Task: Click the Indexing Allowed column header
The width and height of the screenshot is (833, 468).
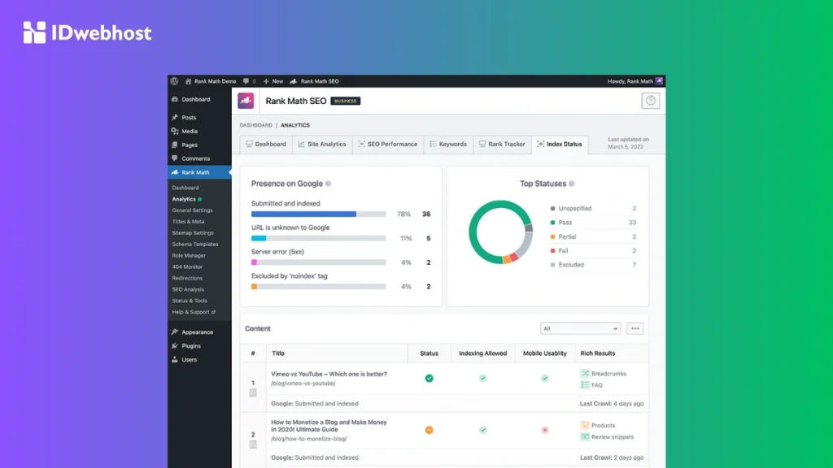Action: pos(483,353)
